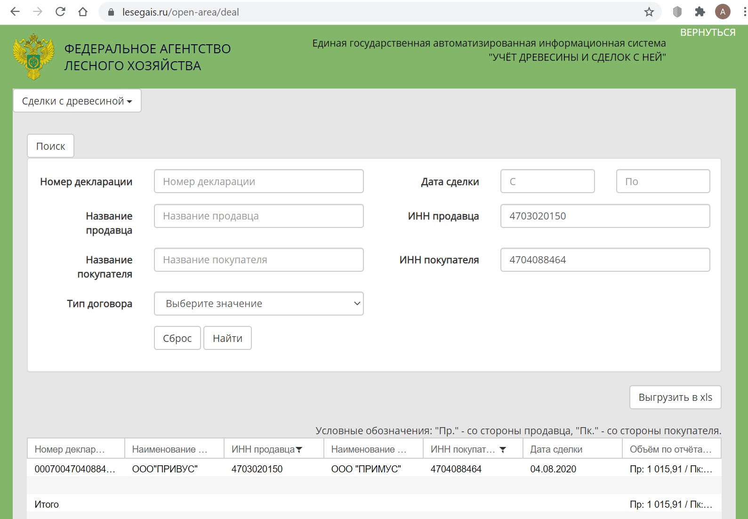Reload the page with refresh icon
The height and width of the screenshot is (519, 748).
[60, 12]
